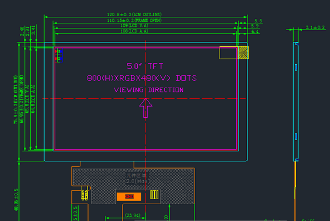Viewport: 330px width, 221px height.
Task: Click the 48.96±0.5 vertical dimension text
Action: click(x=16, y=200)
